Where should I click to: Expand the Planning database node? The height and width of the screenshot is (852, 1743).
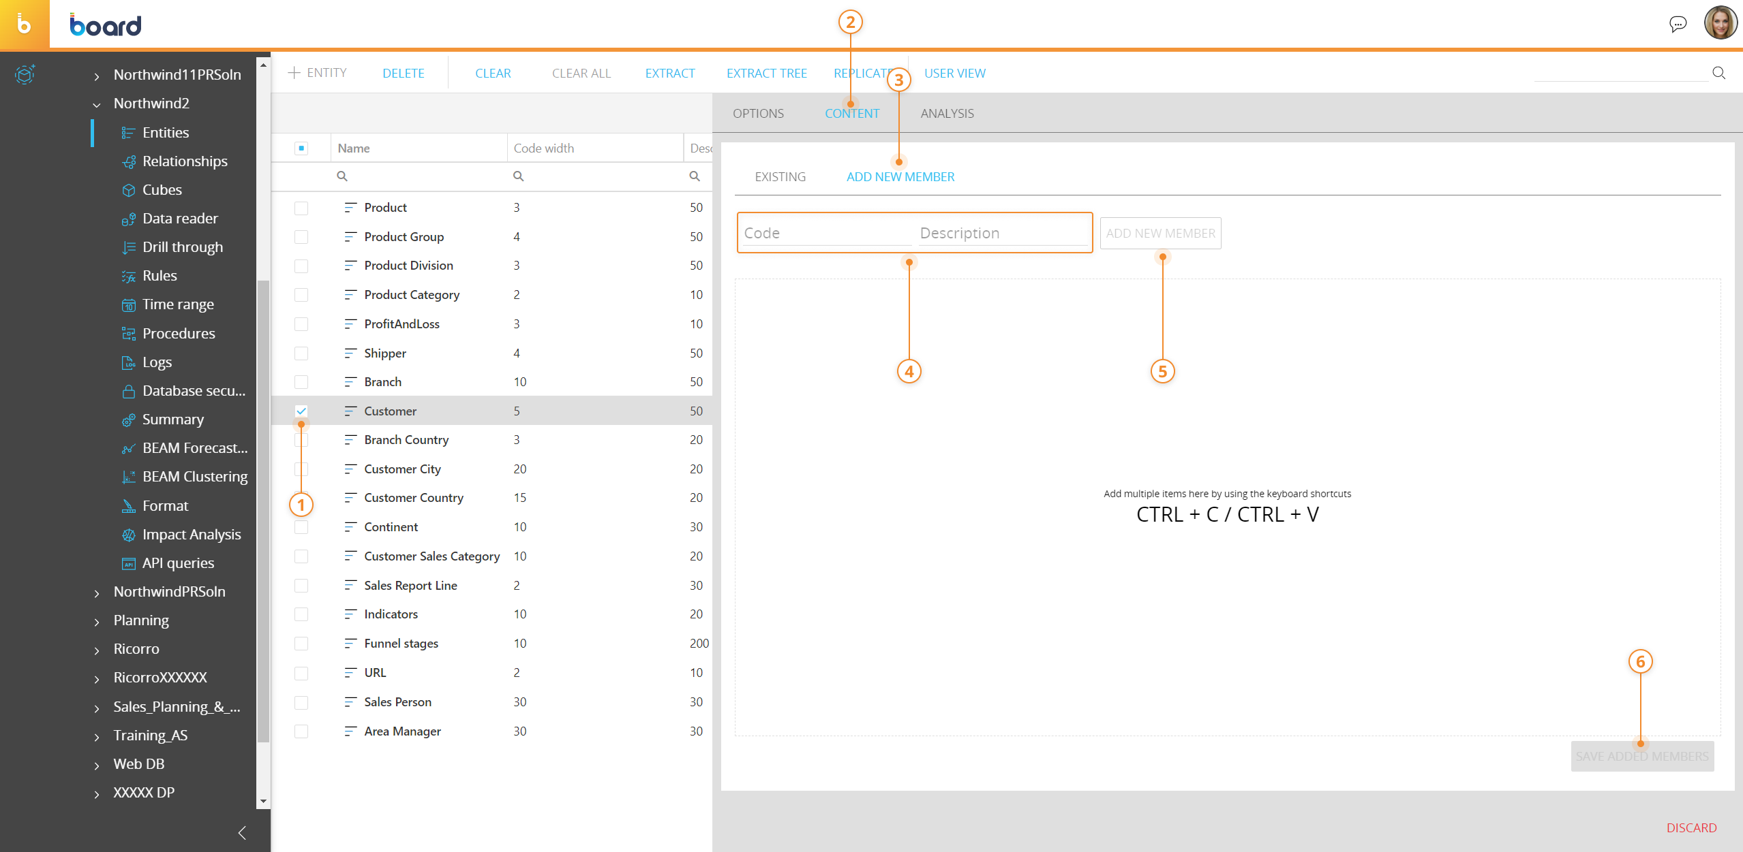97,621
